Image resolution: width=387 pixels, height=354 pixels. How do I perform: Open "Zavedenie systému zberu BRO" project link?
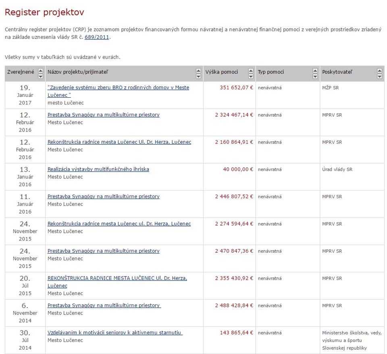118,88
